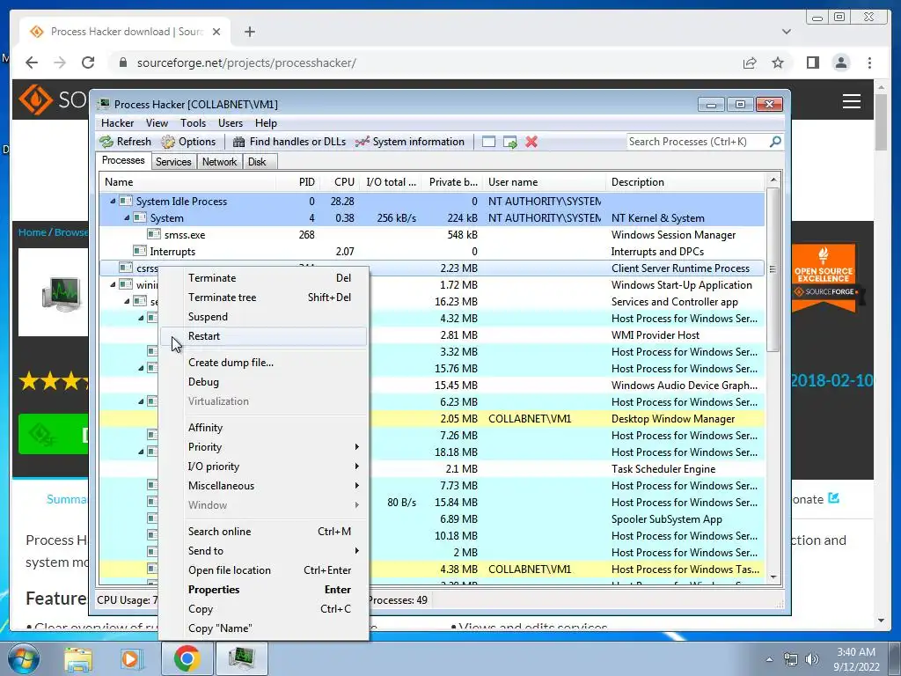Open the Hacker menu
The height and width of the screenshot is (676, 901).
coord(117,123)
